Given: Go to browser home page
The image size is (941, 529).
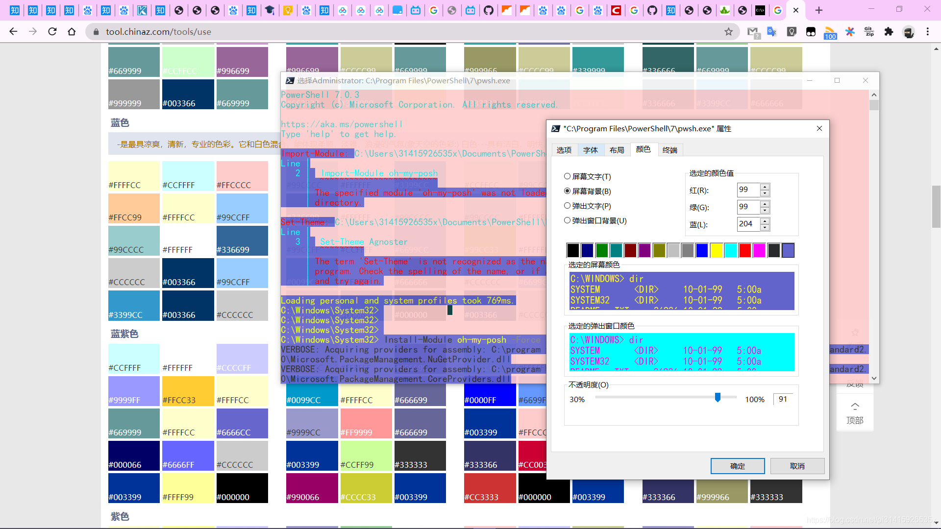Looking at the screenshot, I should (72, 32).
